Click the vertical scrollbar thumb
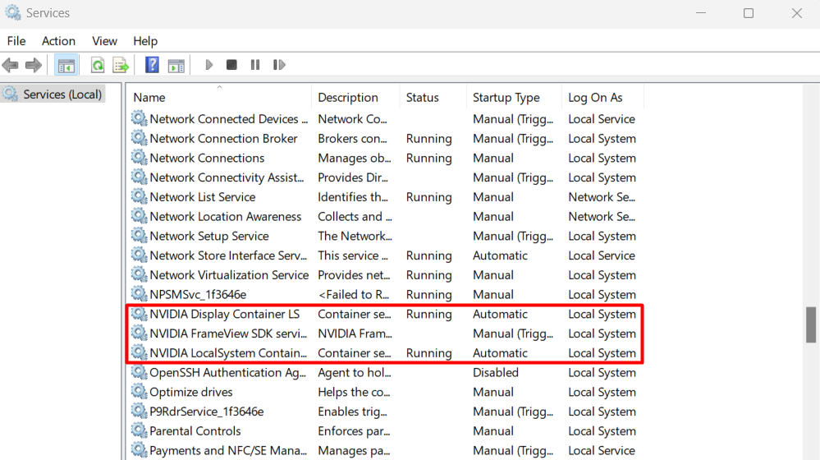Viewport: 820px width, 460px height. pyautogui.click(x=811, y=324)
